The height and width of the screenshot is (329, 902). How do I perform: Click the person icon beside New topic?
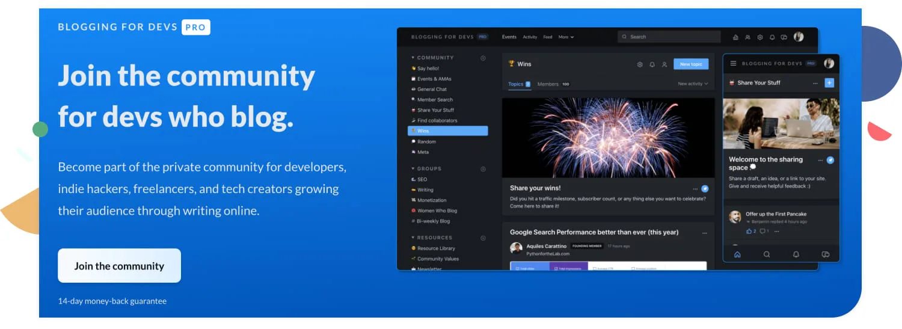click(x=664, y=64)
